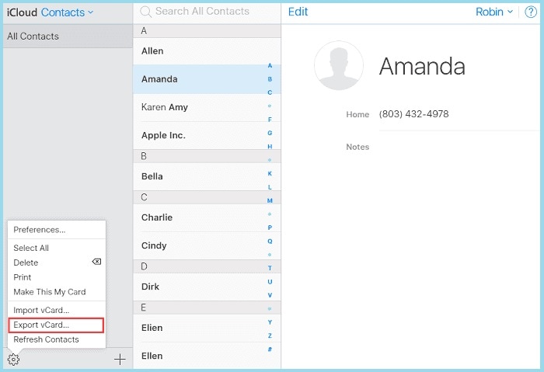Select the Ellen contact
544x372 pixels.
click(207, 356)
